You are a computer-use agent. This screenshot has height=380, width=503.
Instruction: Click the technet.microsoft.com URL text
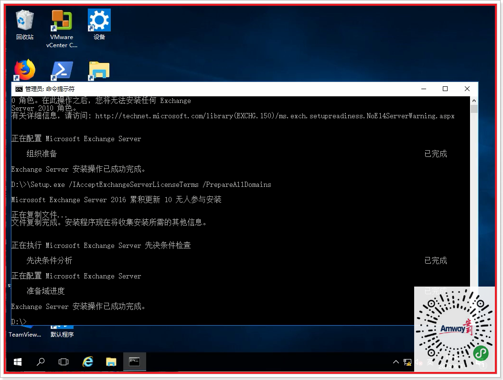275,116
